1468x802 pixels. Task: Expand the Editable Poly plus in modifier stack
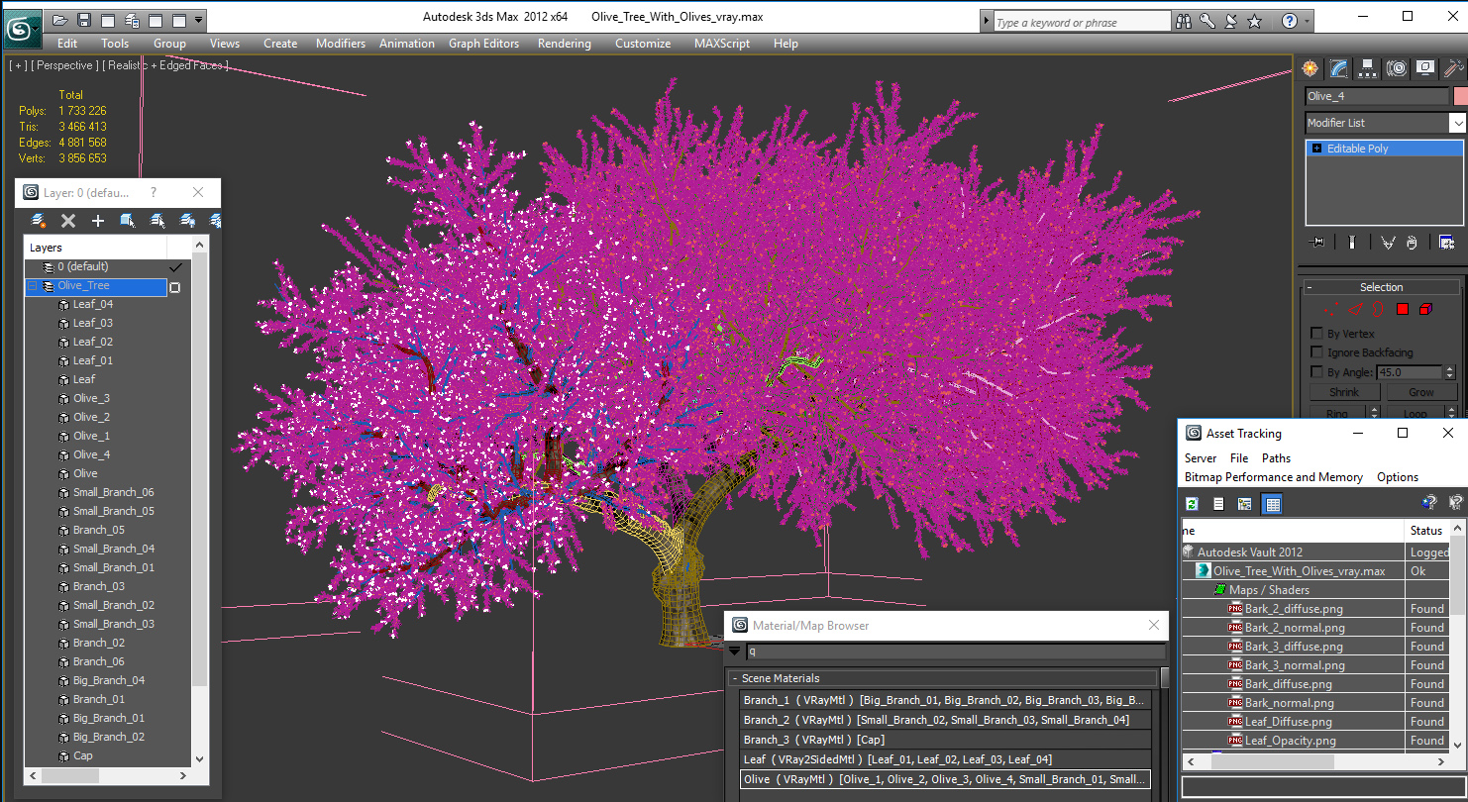(1316, 149)
